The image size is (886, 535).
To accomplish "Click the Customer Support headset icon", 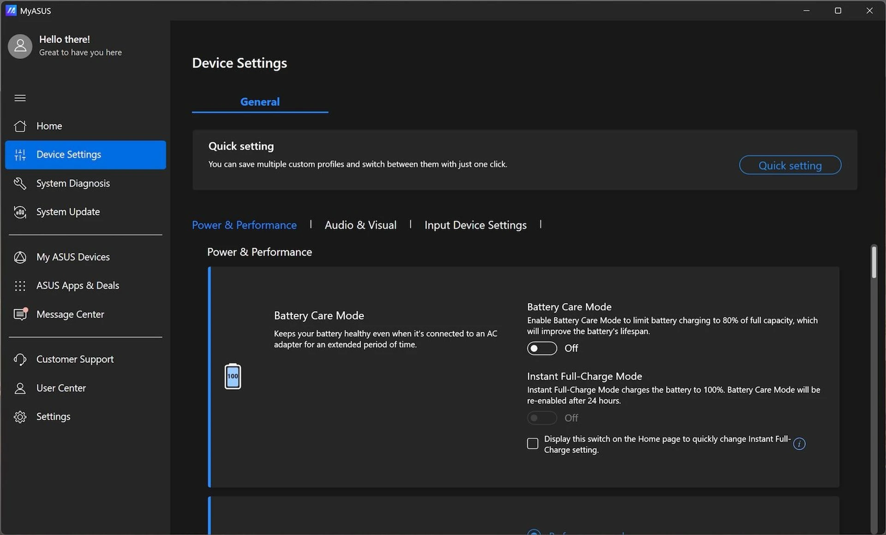I will (20, 359).
